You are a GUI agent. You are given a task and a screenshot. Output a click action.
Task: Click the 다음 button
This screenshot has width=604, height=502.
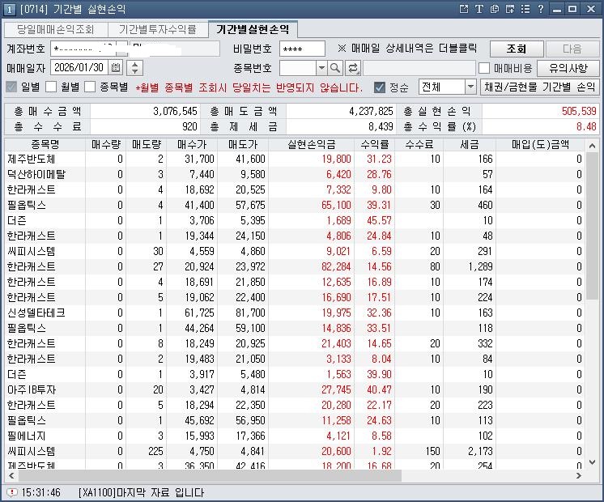tap(572, 49)
